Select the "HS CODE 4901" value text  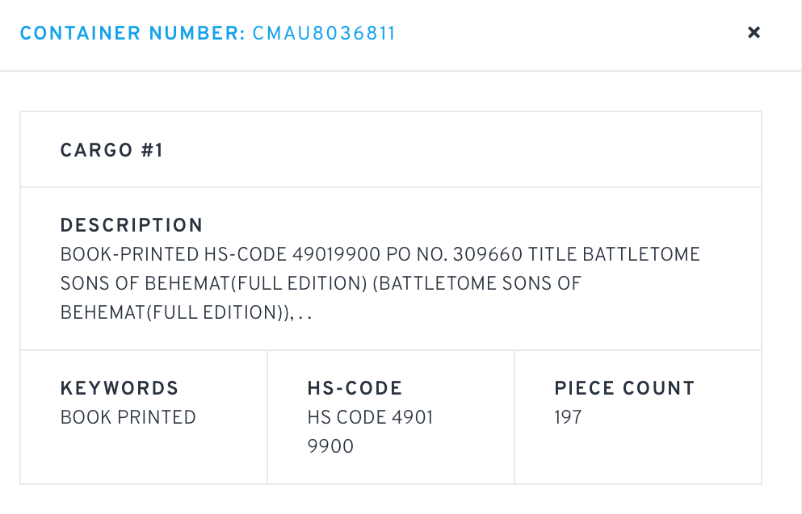tap(370, 417)
